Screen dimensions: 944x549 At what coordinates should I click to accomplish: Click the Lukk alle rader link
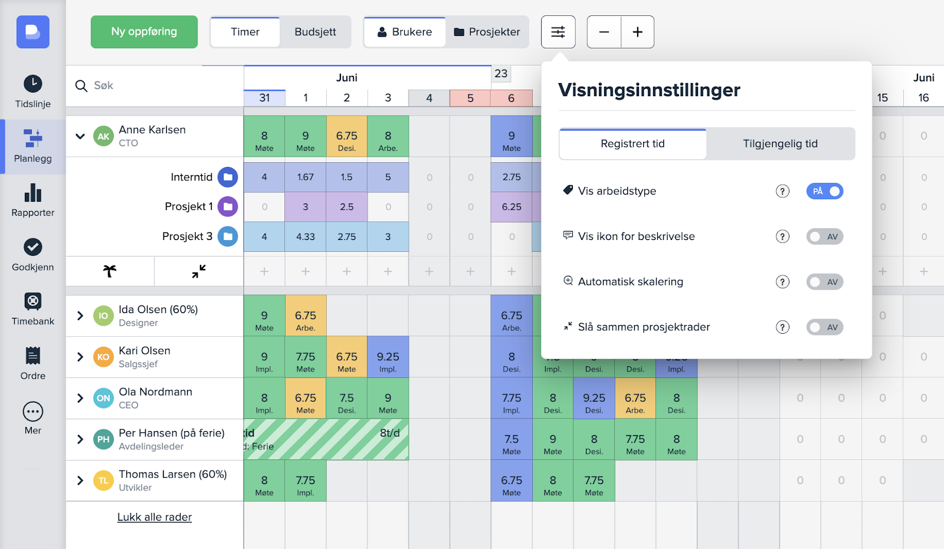tap(155, 517)
